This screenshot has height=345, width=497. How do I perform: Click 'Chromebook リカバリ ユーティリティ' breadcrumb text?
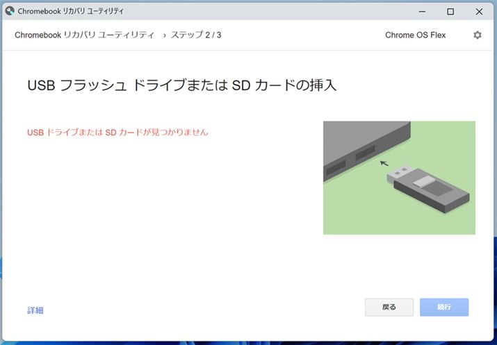pyautogui.click(x=84, y=35)
